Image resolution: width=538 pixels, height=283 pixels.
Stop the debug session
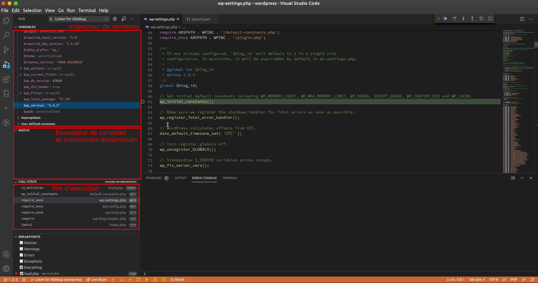click(490, 18)
